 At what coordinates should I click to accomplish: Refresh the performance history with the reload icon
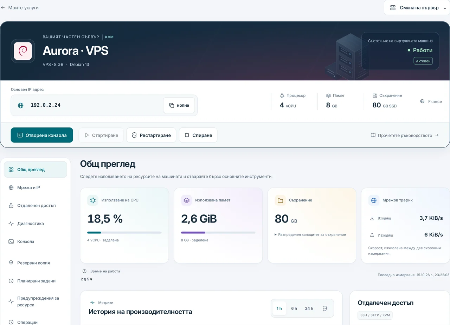(325, 309)
